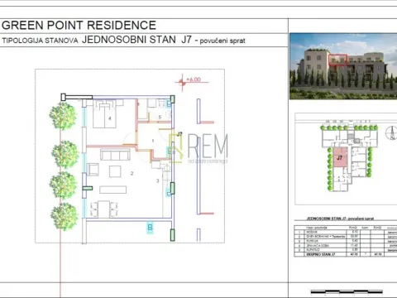
Task: Click the site plan thumbnail
Action: [x=346, y=159]
